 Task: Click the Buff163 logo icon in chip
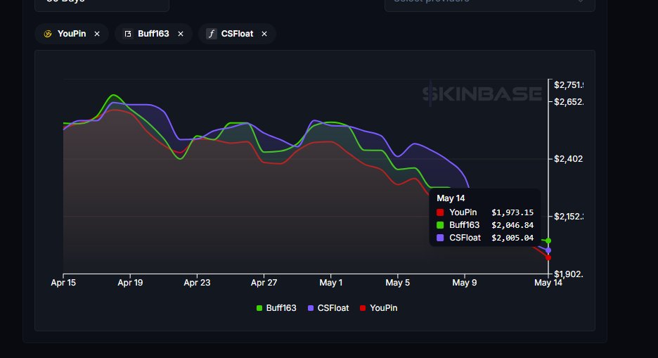[128, 34]
